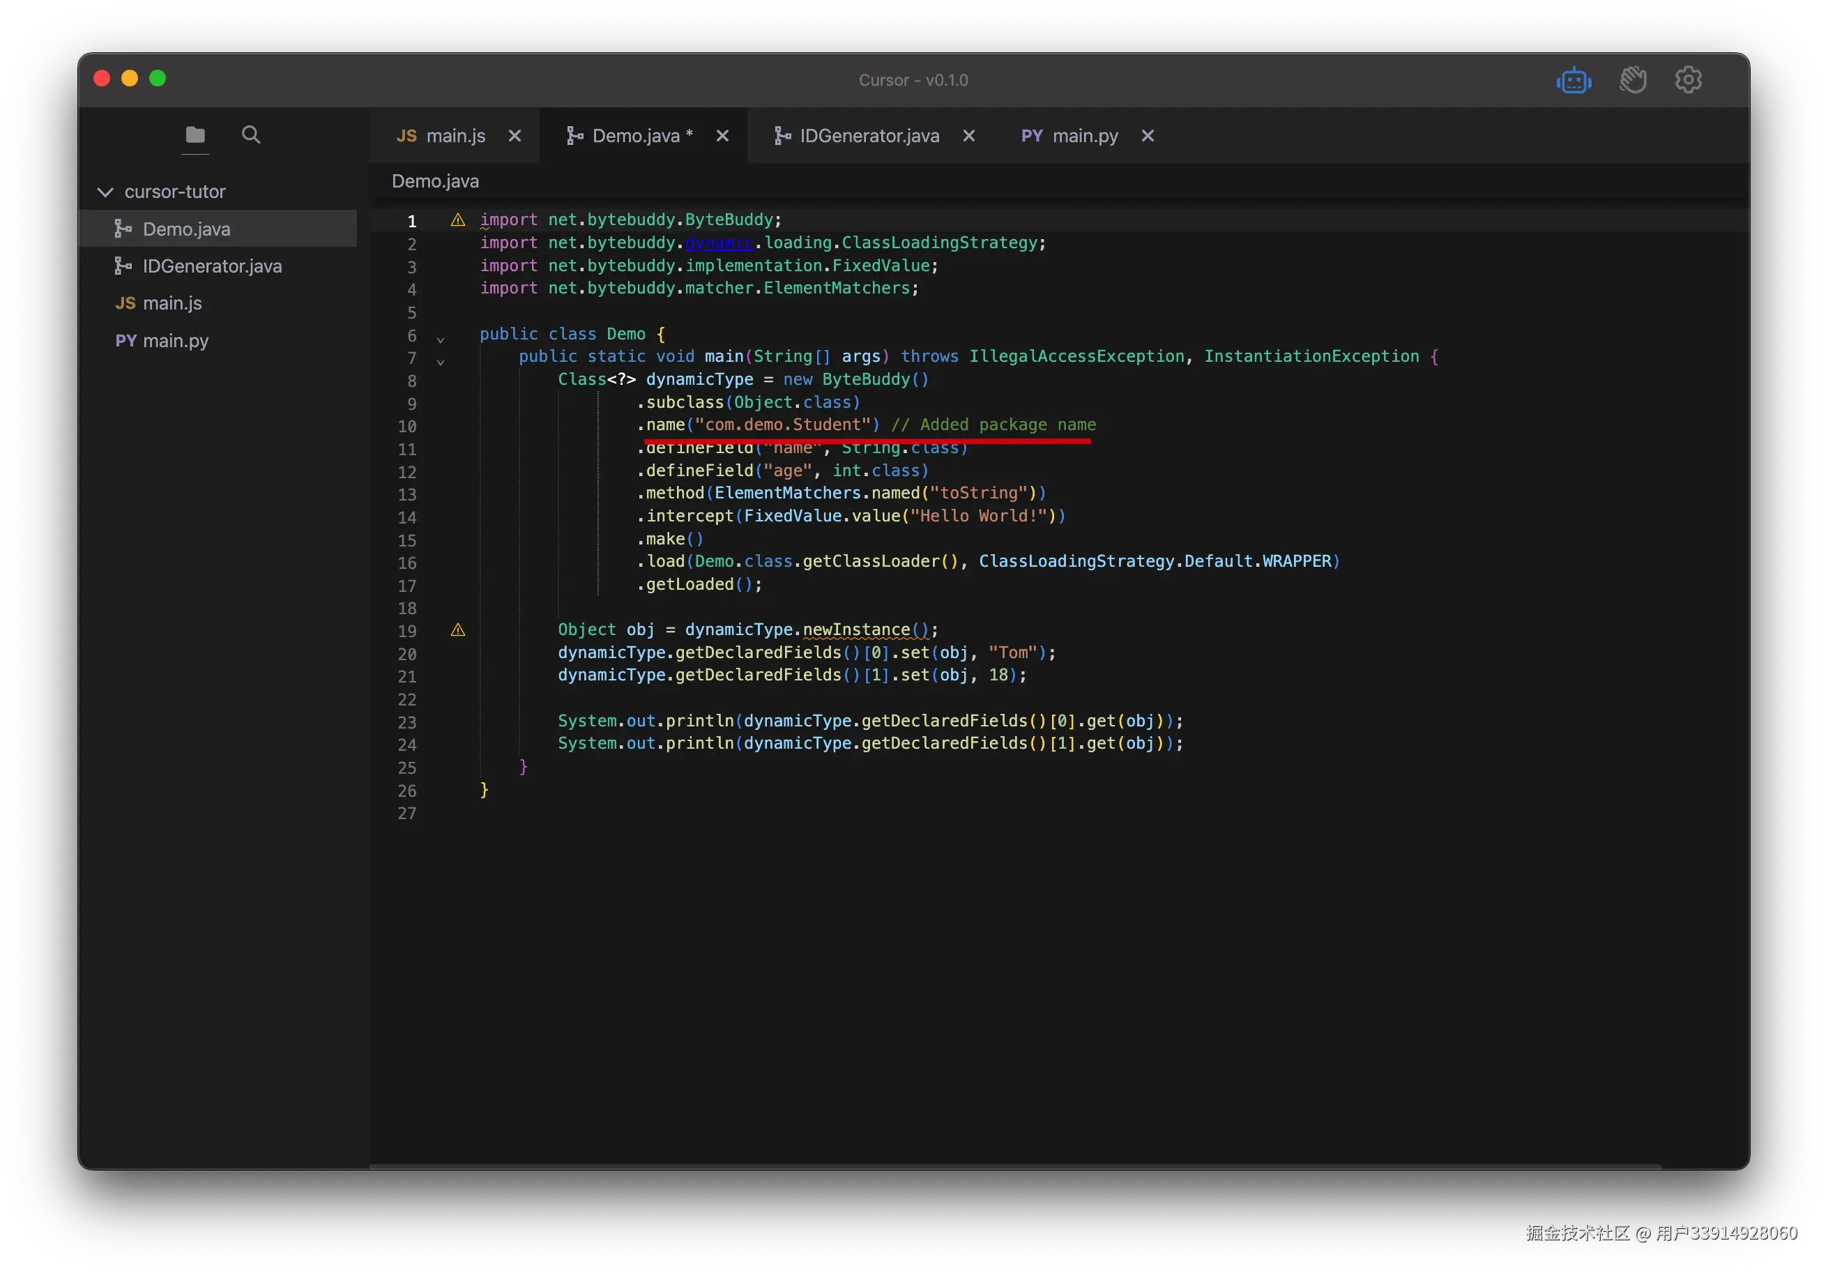The image size is (1828, 1273).
Task: Click the waving hand icon
Action: tap(1632, 79)
